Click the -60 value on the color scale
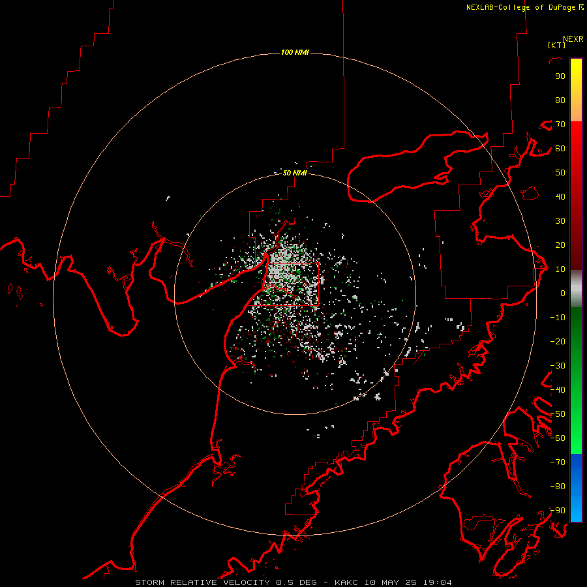Screen dimensions: 587x587 click(558, 438)
